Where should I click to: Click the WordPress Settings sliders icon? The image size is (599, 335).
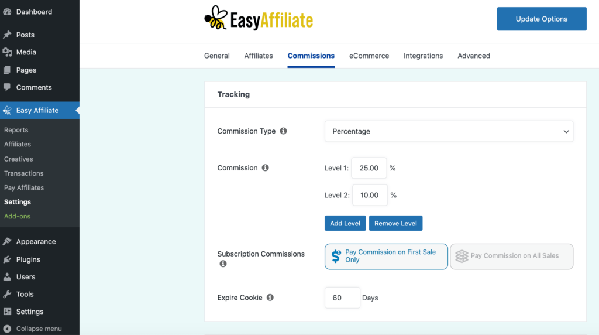(7, 312)
